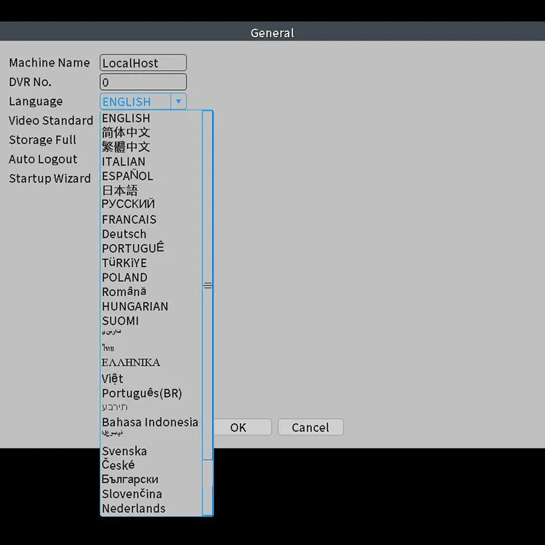This screenshot has width=545, height=545.
Task: Pick Bahasa Indonesia from the list
Action: [150, 422]
